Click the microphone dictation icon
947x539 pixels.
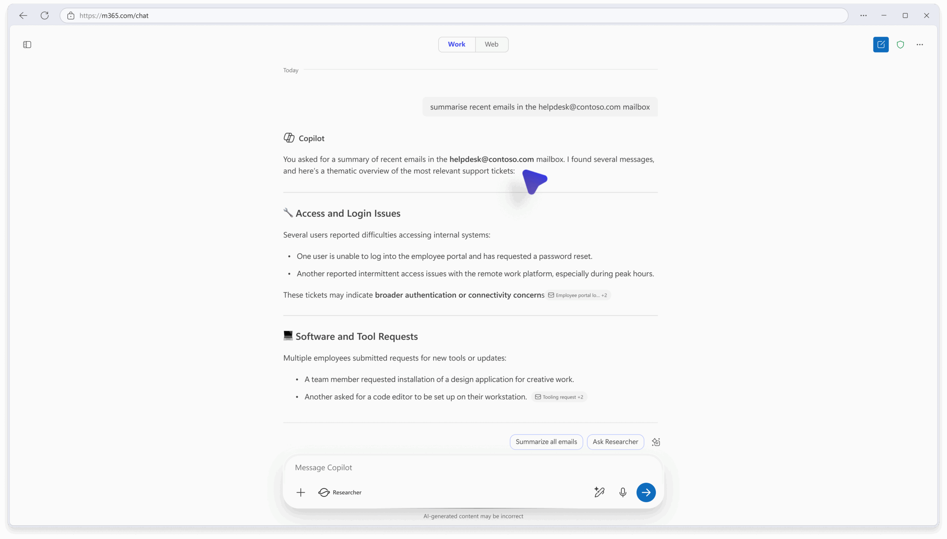623,492
